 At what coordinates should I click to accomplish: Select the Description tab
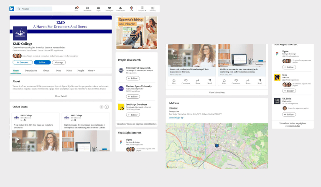31,70
